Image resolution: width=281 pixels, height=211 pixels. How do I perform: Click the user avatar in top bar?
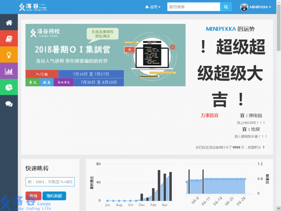244,7
